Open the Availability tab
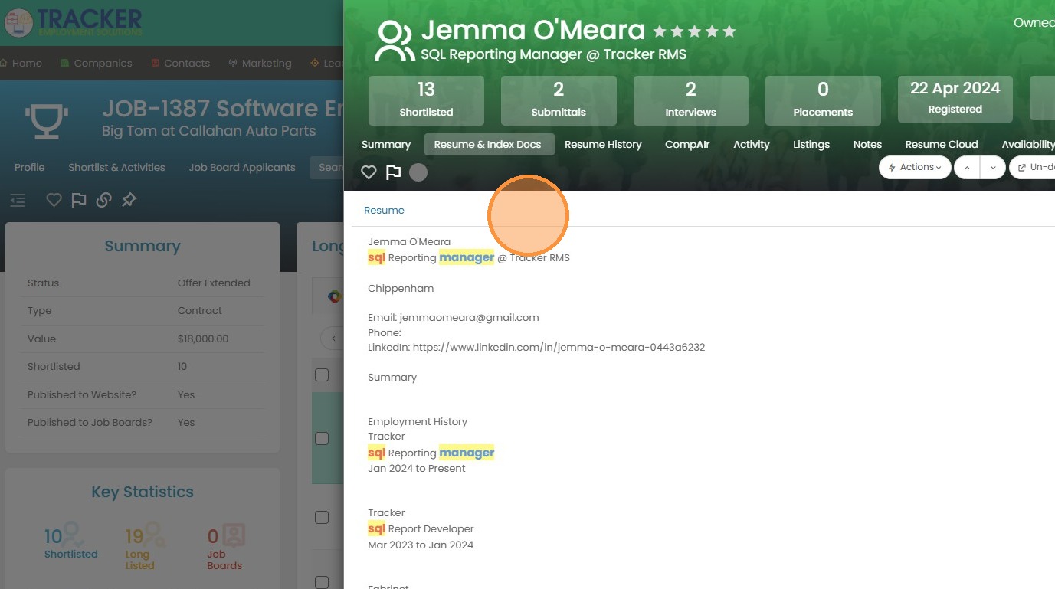The height and width of the screenshot is (589, 1055). point(1027,144)
